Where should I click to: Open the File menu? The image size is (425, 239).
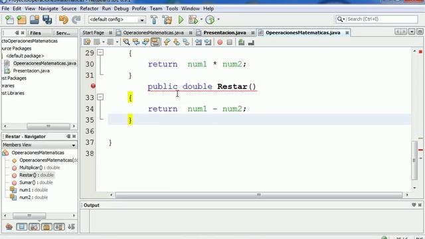(x=5, y=9)
